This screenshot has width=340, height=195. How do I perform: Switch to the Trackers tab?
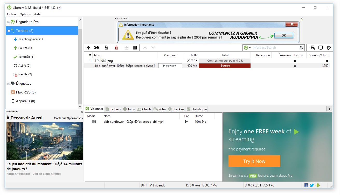176,109
